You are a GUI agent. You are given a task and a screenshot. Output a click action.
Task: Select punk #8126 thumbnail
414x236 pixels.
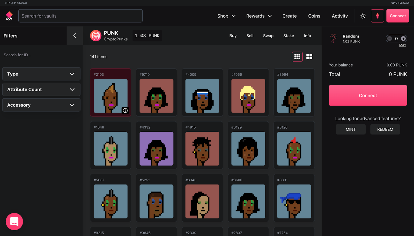click(x=294, y=149)
